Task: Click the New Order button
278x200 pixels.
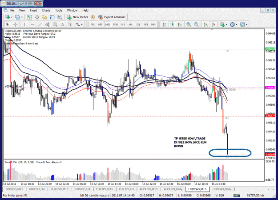Action: pos(77,17)
